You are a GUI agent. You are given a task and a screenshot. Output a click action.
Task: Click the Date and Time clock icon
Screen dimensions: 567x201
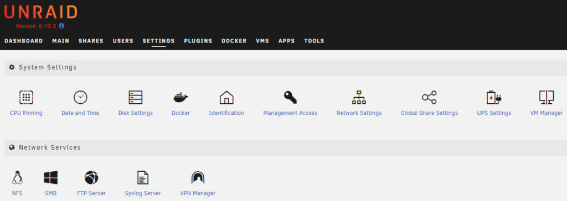[x=80, y=97]
